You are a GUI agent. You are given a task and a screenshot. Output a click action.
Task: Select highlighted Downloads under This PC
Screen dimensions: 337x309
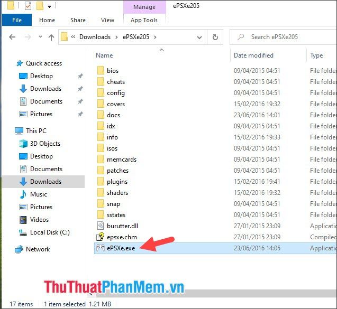pyautogui.click(x=43, y=182)
